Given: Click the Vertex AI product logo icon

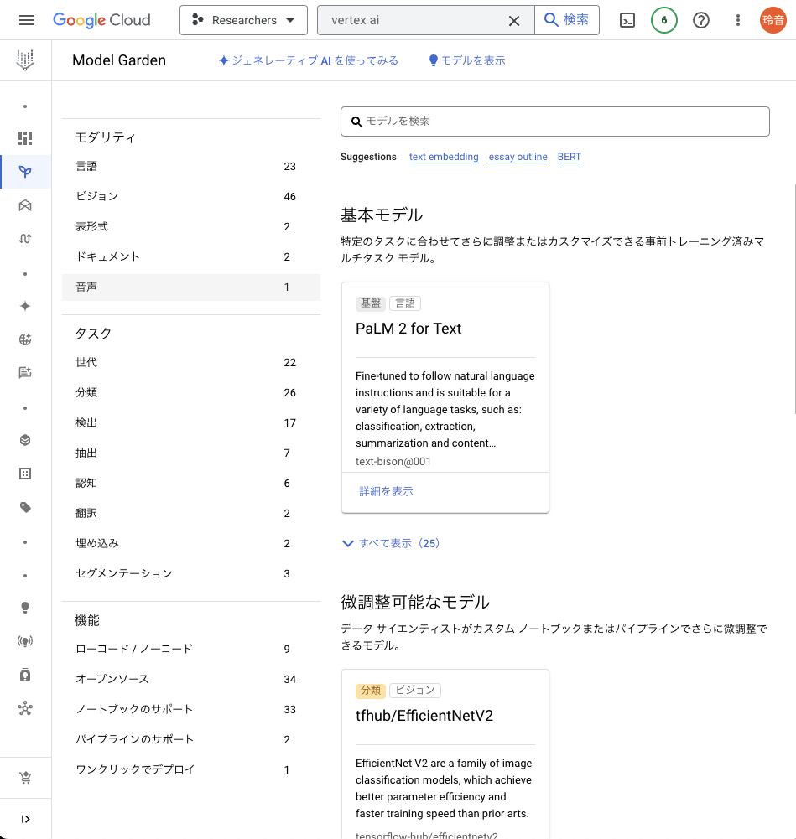Looking at the screenshot, I should pos(25,60).
